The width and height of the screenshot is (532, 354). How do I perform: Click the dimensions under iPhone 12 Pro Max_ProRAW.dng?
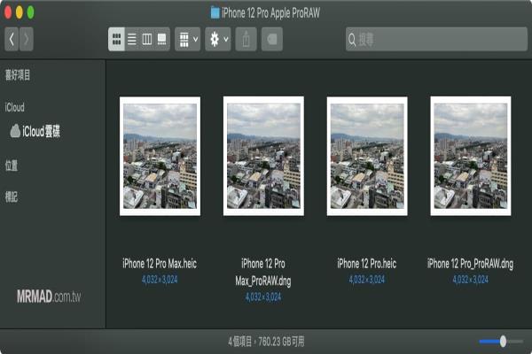263,297
